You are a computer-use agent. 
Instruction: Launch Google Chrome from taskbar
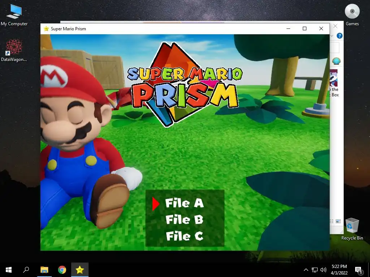click(x=62, y=270)
